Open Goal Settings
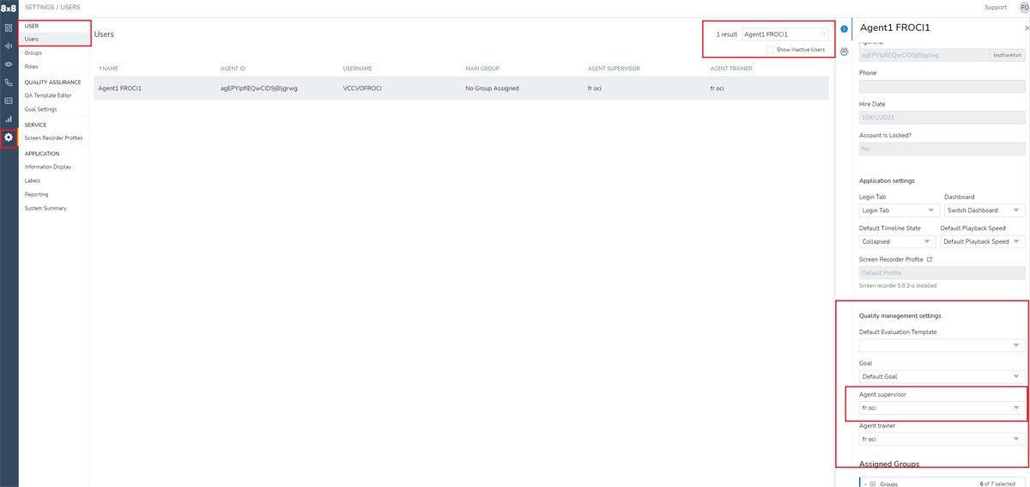 tap(40, 109)
